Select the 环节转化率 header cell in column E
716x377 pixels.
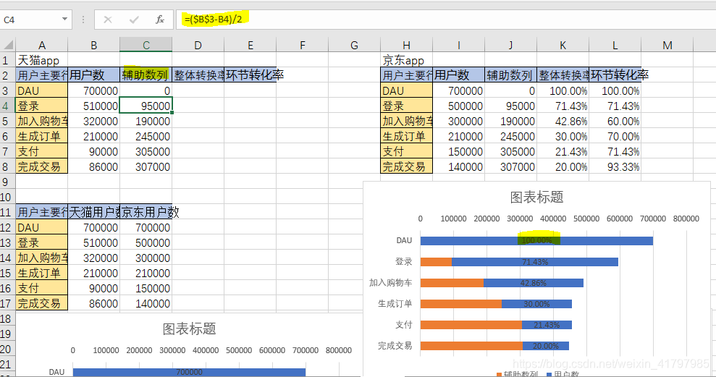click(x=250, y=75)
